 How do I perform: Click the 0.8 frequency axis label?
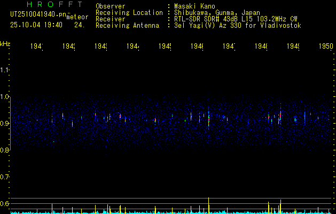tap(5, 150)
